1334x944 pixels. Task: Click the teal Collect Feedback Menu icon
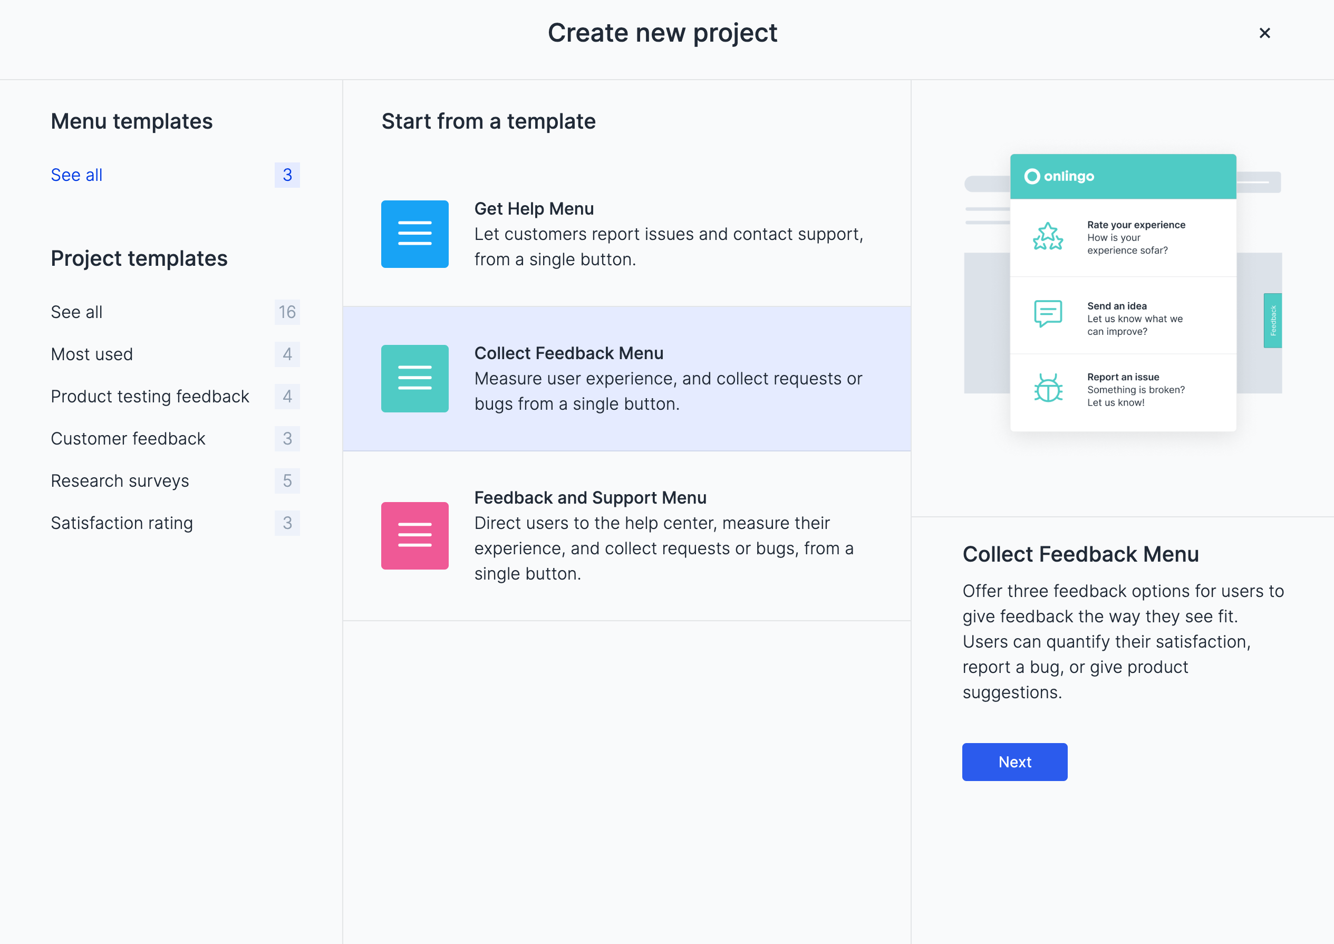point(414,379)
